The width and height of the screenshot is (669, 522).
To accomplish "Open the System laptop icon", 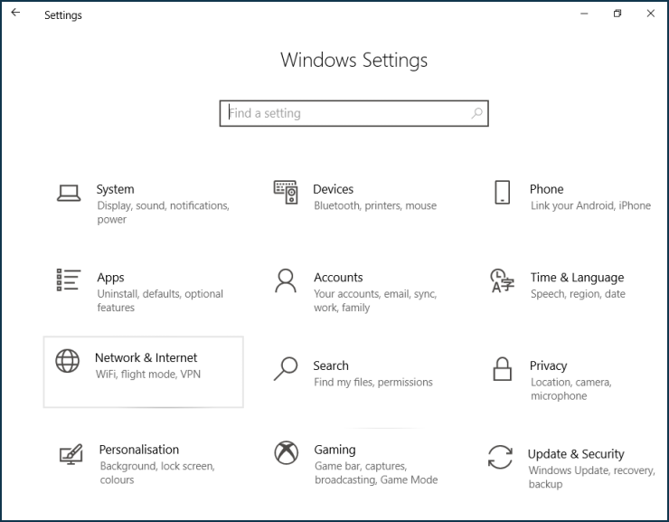I will pos(69,193).
